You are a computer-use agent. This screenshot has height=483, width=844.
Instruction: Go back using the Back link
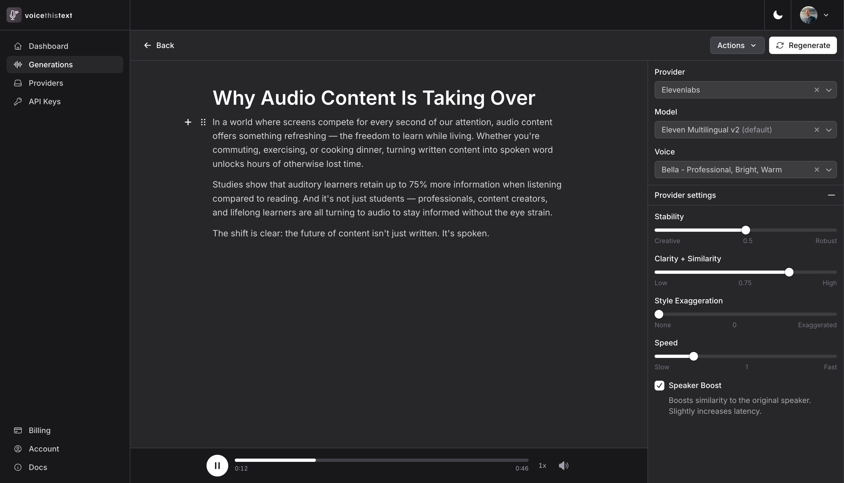[x=159, y=45]
